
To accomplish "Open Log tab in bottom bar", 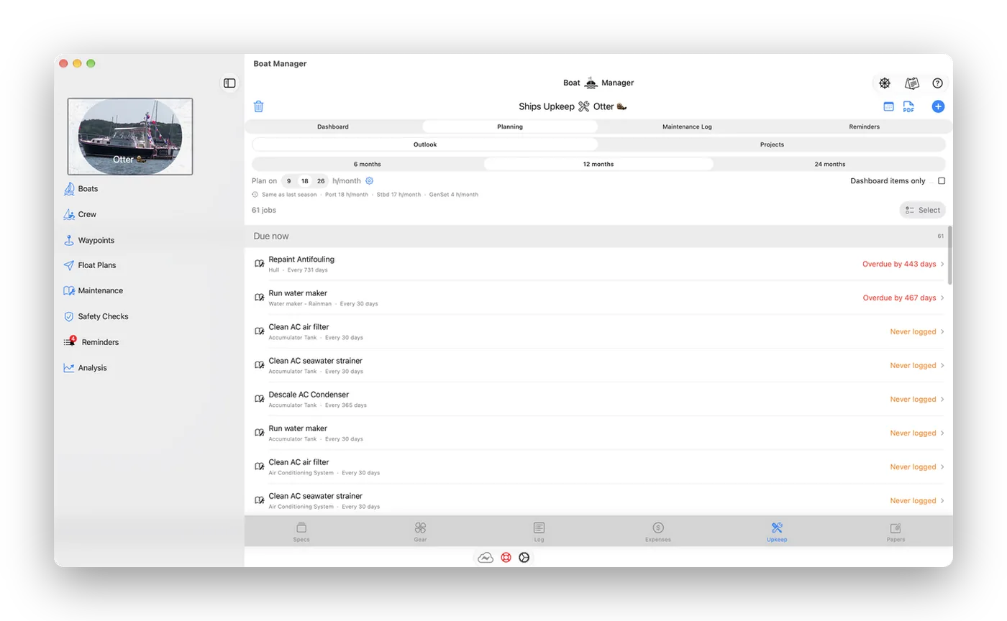I will pyautogui.click(x=539, y=532).
